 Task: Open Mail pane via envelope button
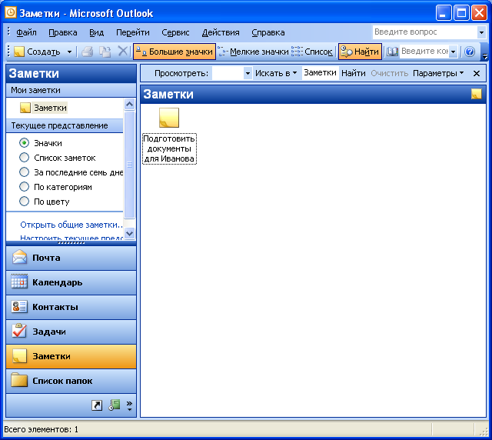(x=71, y=258)
